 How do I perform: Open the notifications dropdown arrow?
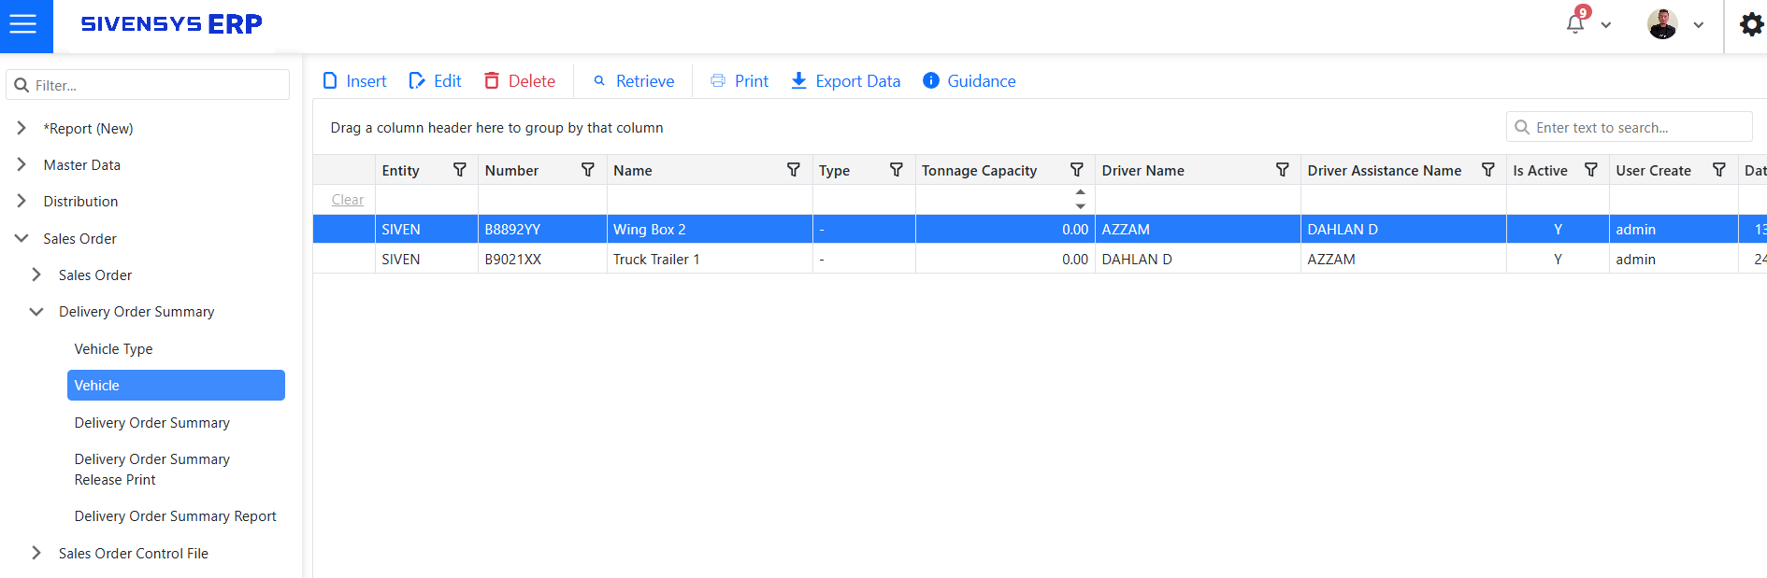1606,25
